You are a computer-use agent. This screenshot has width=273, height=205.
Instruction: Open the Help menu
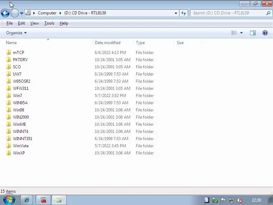click(64, 23)
